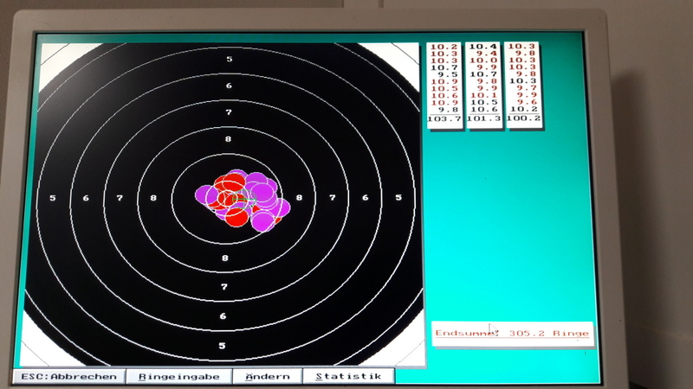Click the 10.4 shot score
Viewport: 693px width, 389px height.
coord(483,46)
